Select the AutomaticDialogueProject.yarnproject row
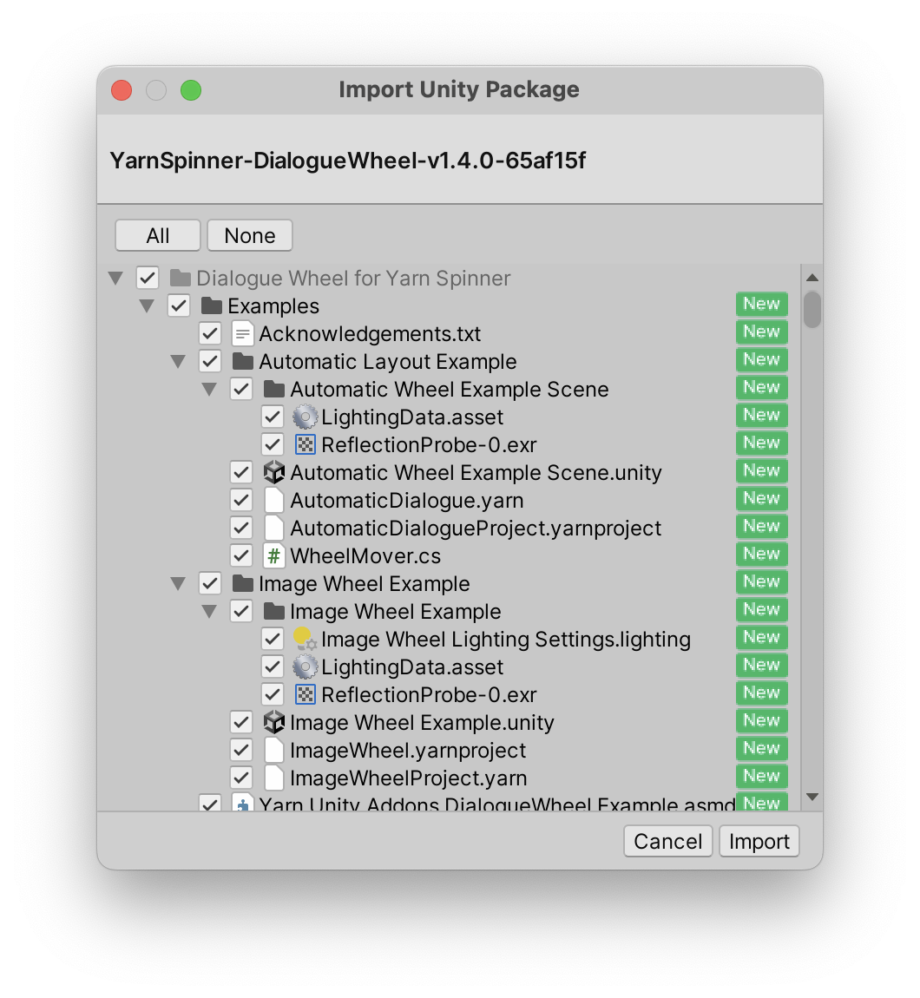 click(x=476, y=529)
